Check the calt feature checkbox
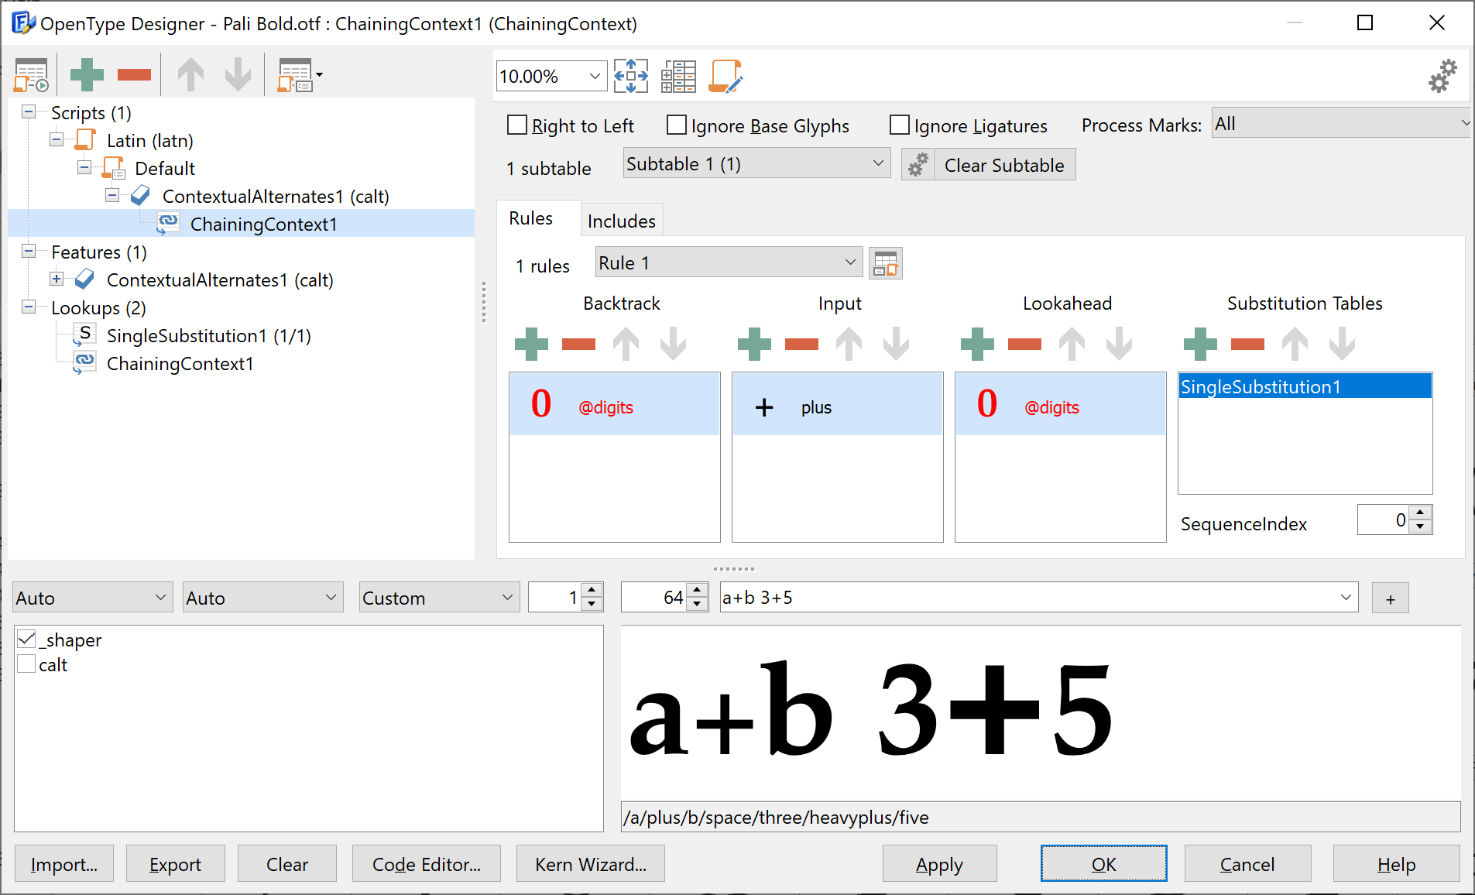The image size is (1475, 895). pyautogui.click(x=26, y=664)
